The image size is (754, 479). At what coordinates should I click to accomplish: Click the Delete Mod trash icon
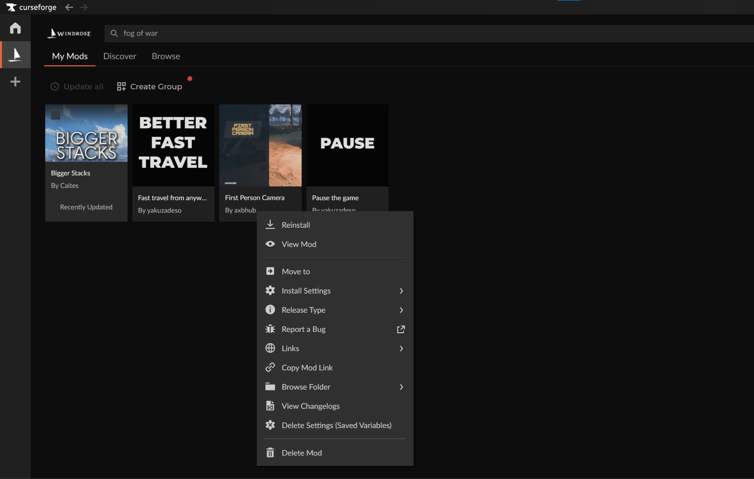270,452
